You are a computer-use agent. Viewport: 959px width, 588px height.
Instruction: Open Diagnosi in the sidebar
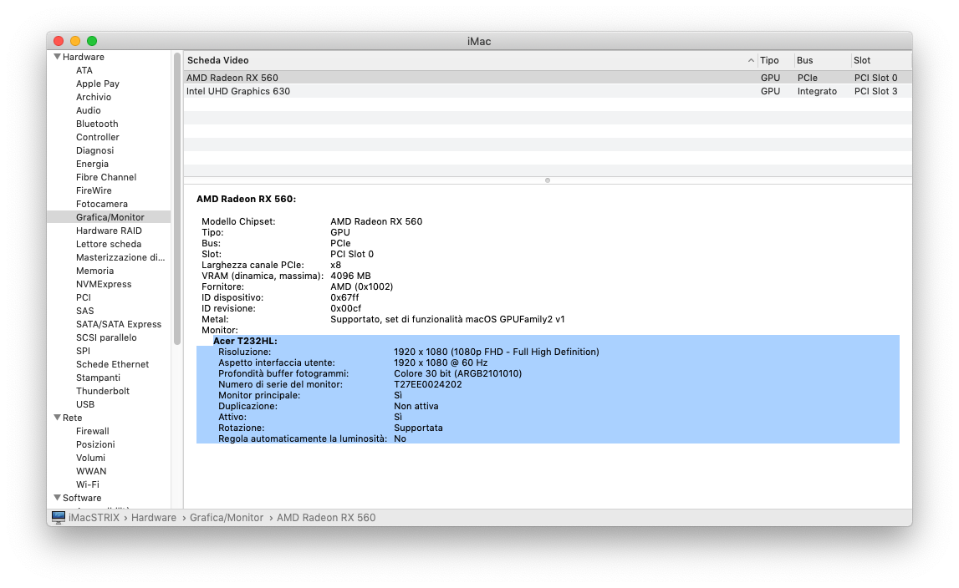coord(94,150)
